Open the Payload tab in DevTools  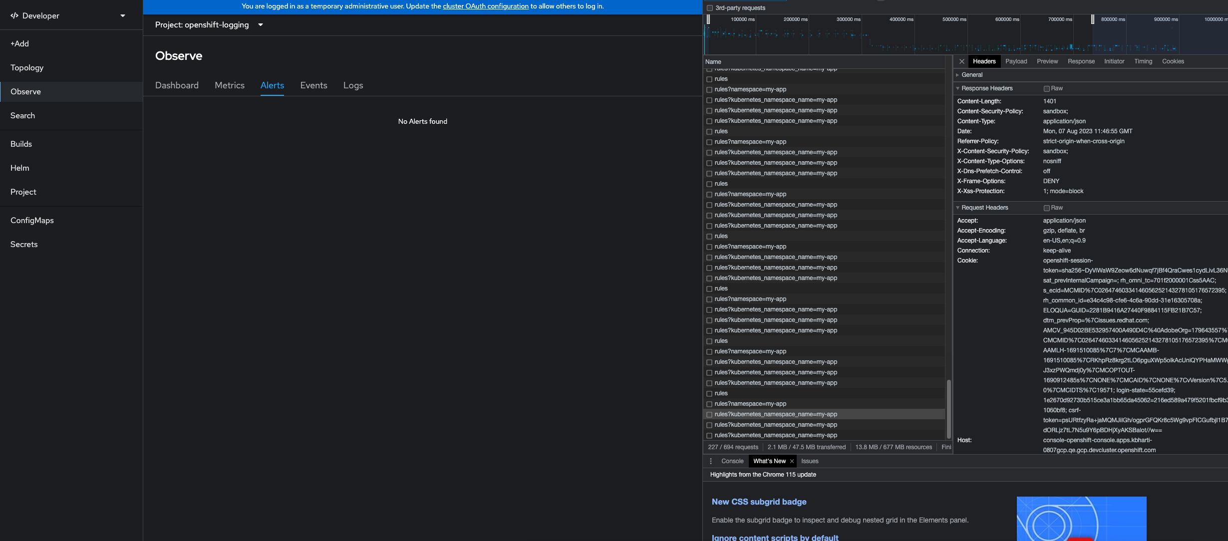pos(1016,61)
